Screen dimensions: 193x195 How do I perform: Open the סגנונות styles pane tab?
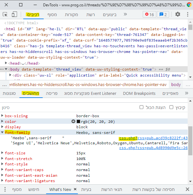coord(9,93)
